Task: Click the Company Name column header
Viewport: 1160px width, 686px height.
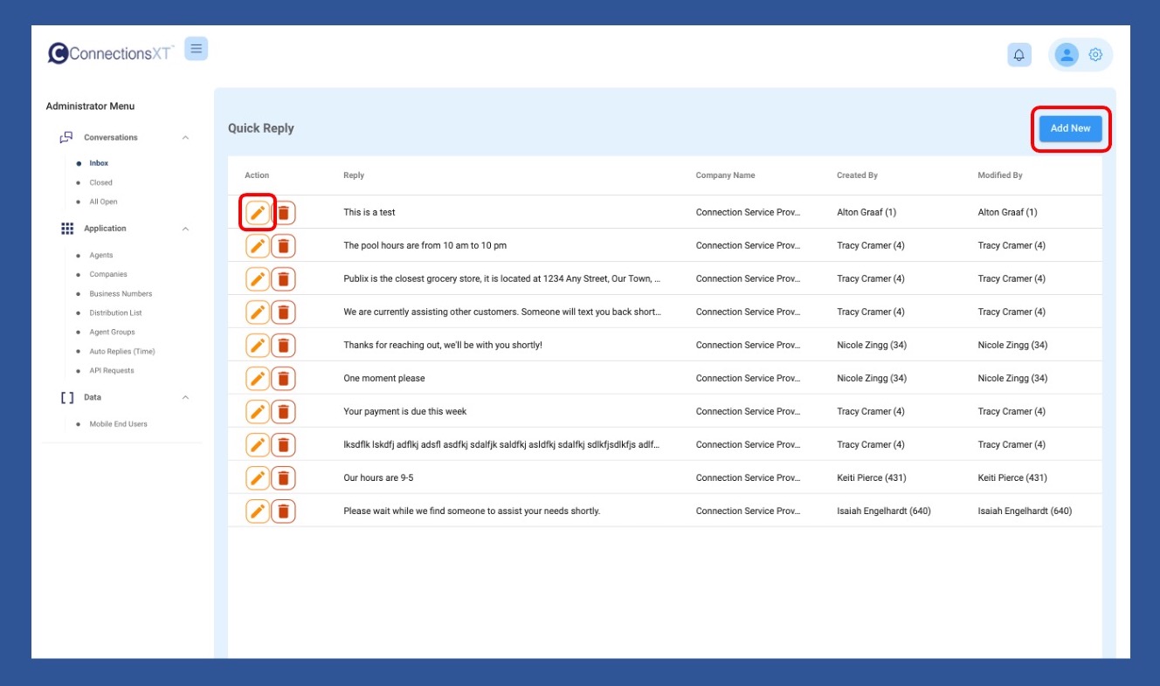Action: [x=725, y=175]
